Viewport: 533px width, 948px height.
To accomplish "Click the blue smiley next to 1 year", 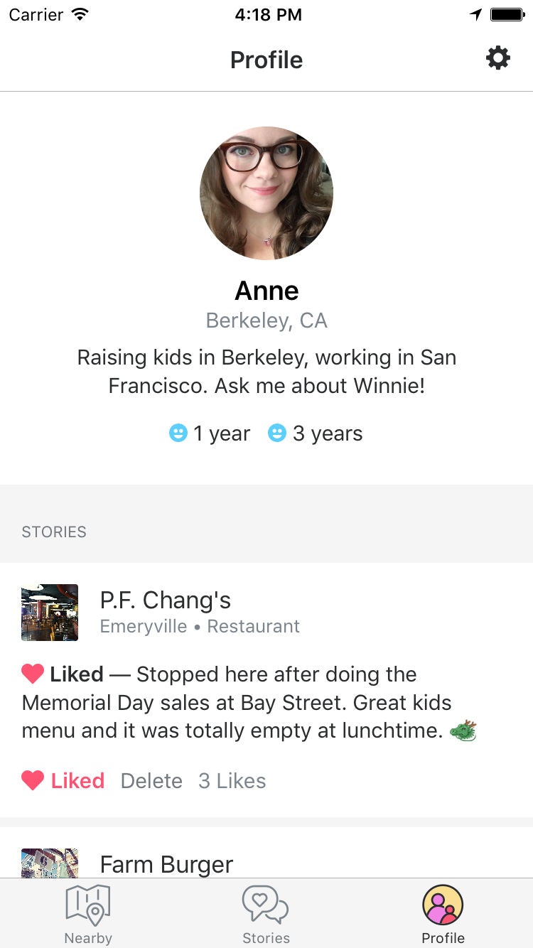I will 178,433.
